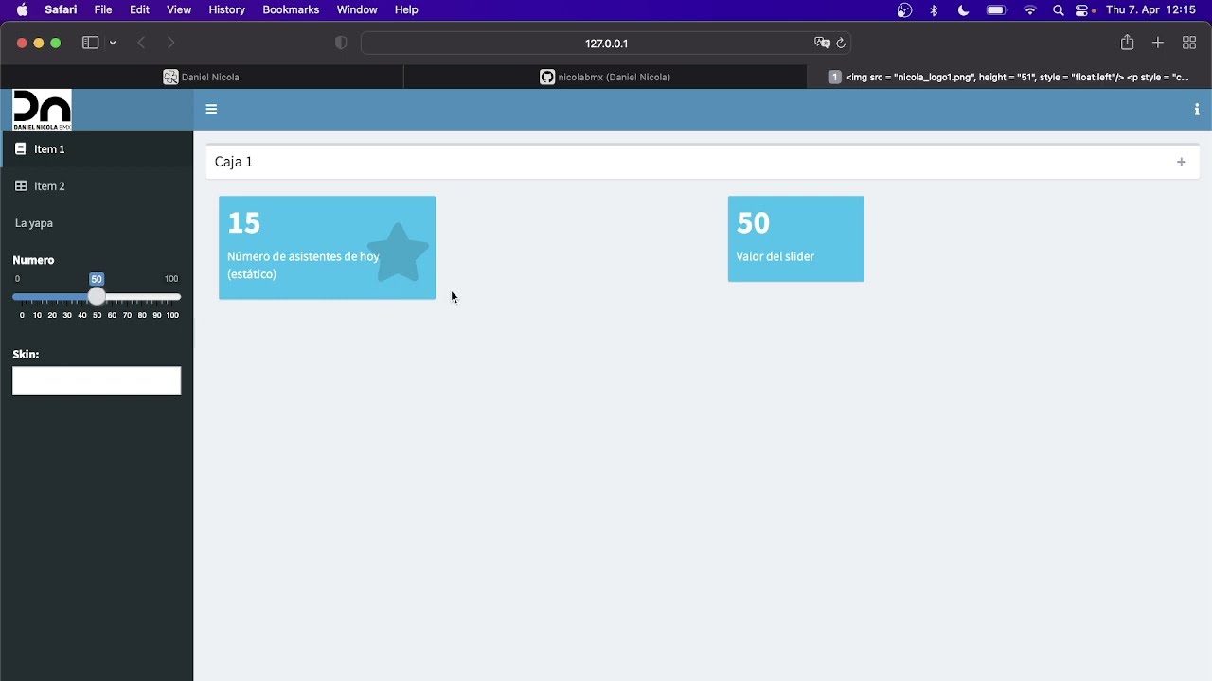Open the Help menu
This screenshot has height=681, width=1212.
coord(406,9)
